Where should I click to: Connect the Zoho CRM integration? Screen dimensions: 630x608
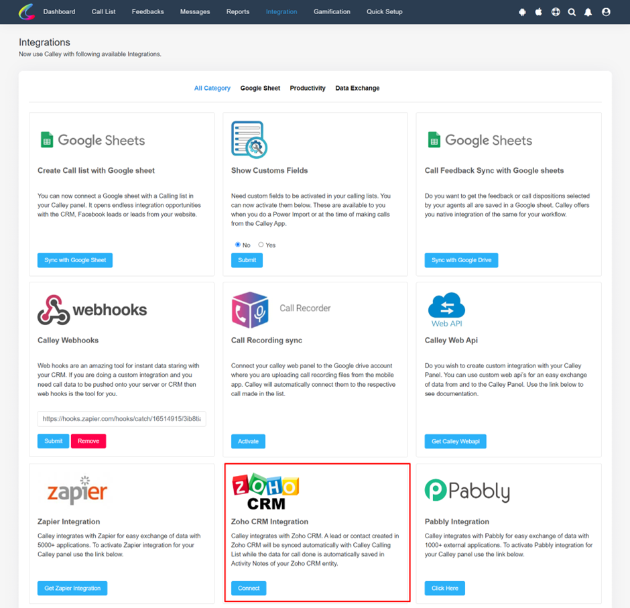(248, 588)
